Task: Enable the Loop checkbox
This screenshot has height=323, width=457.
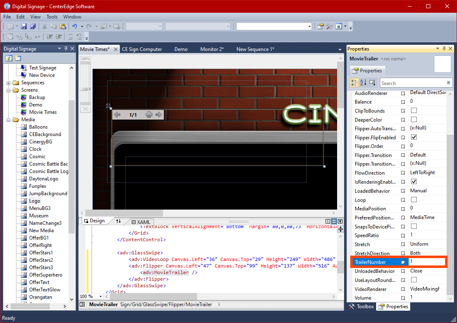Action: pyautogui.click(x=413, y=200)
